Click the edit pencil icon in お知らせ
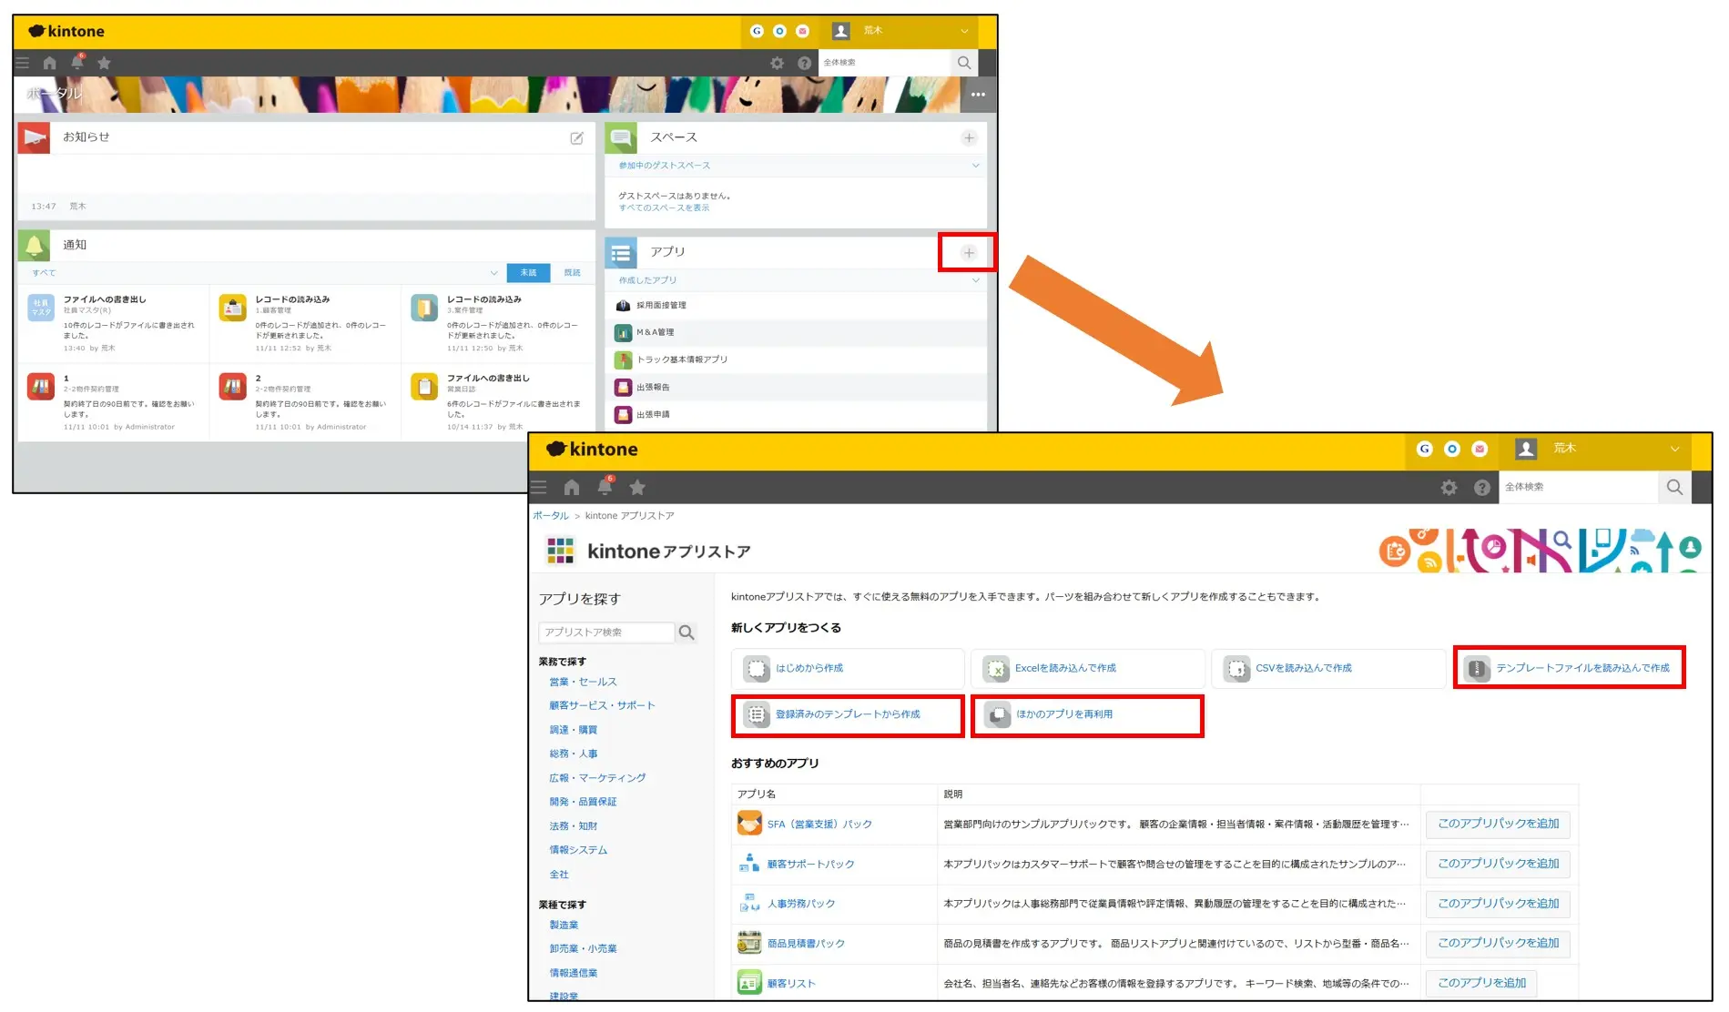The height and width of the screenshot is (1012, 1729). pyautogui.click(x=576, y=137)
